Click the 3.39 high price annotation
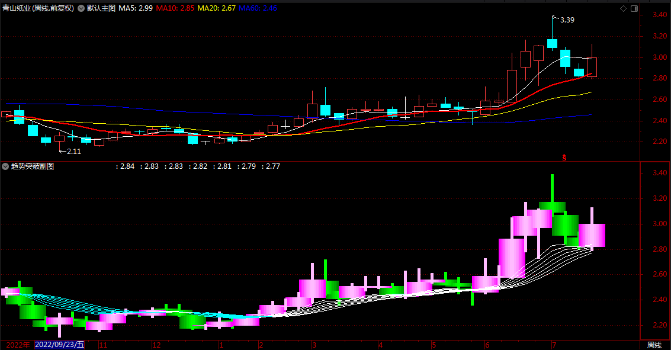671x350 pixels. pos(567,20)
